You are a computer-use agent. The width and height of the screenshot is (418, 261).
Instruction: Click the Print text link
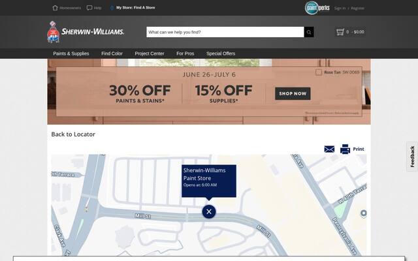click(359, 149)
